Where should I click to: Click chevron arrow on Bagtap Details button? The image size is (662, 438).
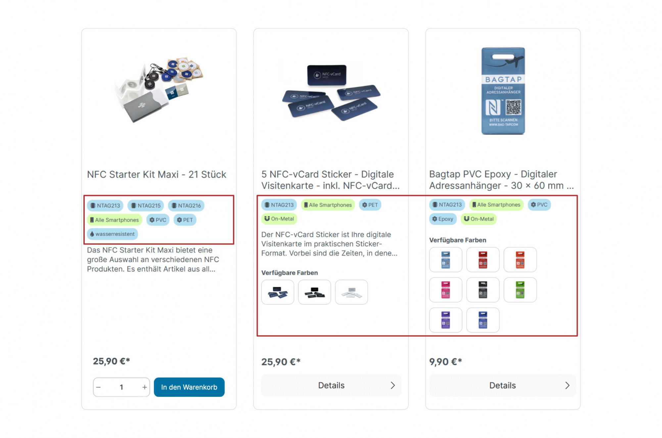pos(567,385)
